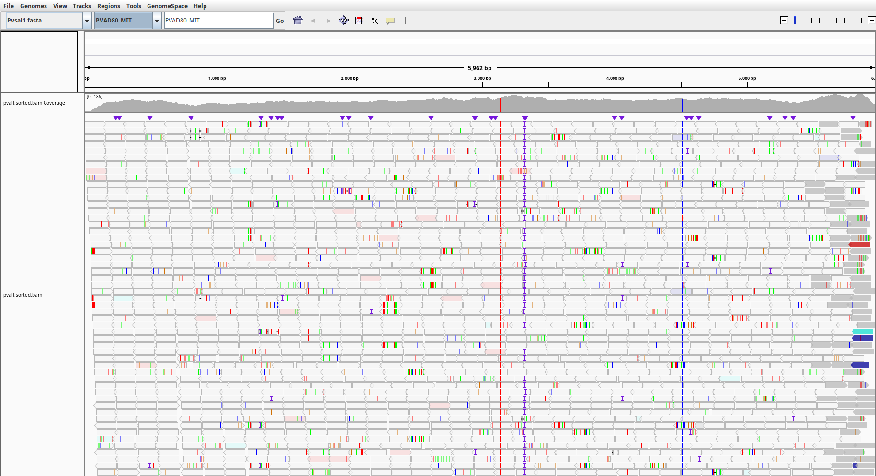Image resolution: width=876 pixels, height=476 pixels.
Task: Open the File menu
Action: pyautogui.click(x=8, y=6)
